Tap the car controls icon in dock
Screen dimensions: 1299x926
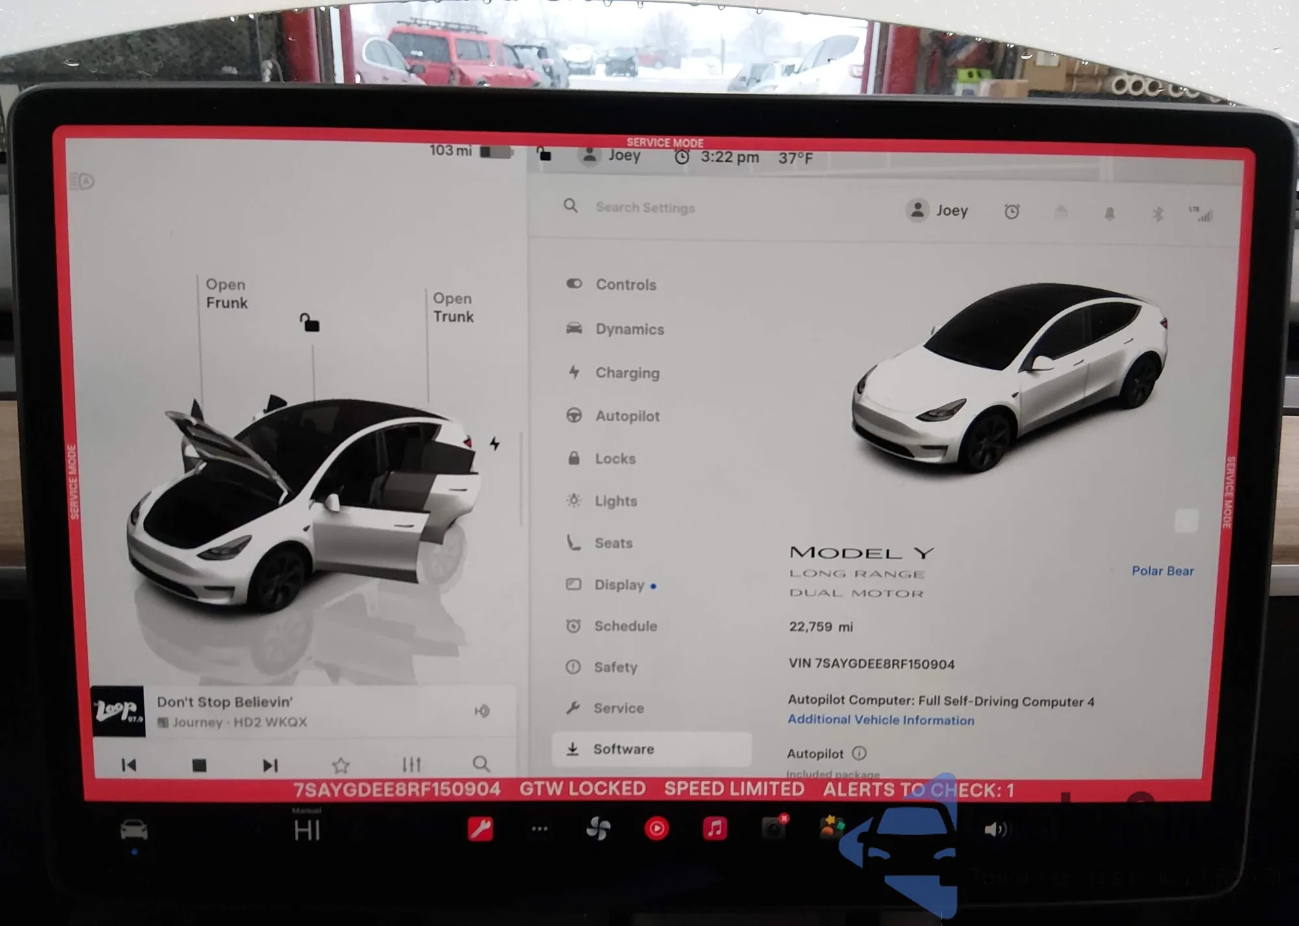click(134, 830)
